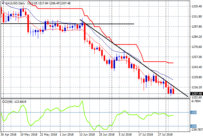
Task: Click the 27 Jul 2018 date label
Action: tap(165, 135)
